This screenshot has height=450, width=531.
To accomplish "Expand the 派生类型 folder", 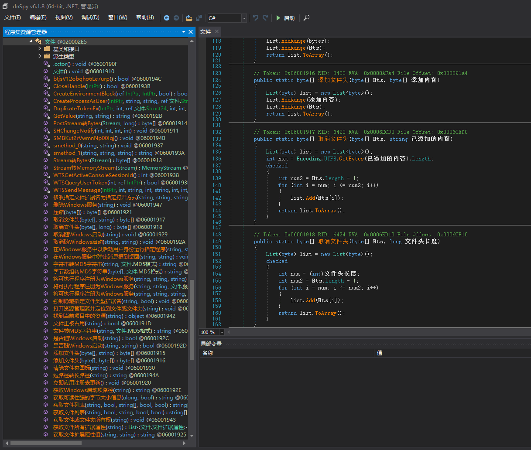I will (40, 56).
